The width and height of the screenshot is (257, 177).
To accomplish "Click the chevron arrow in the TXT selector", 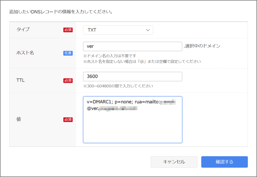I will 148,30.
